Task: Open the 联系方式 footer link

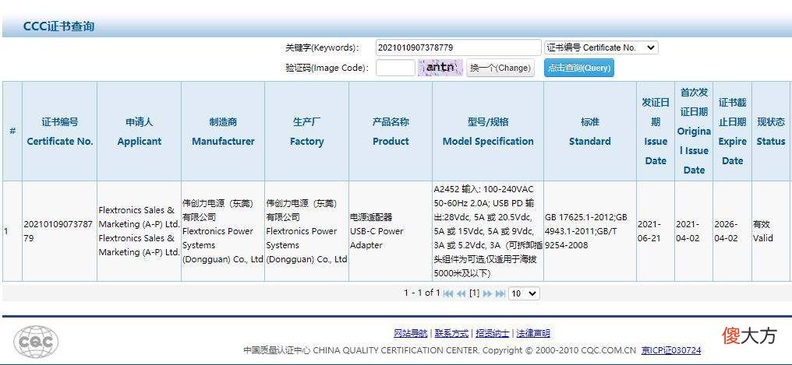Action: tap(451, 333)
